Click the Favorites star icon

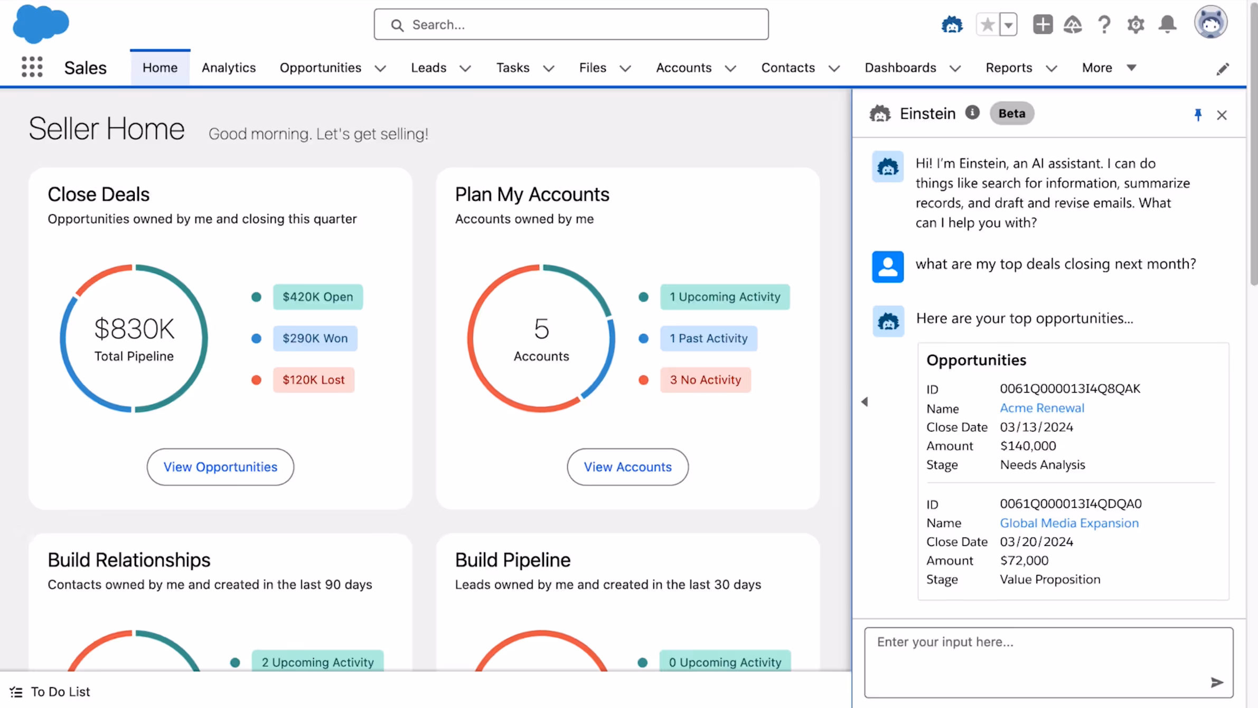[987, 24]
